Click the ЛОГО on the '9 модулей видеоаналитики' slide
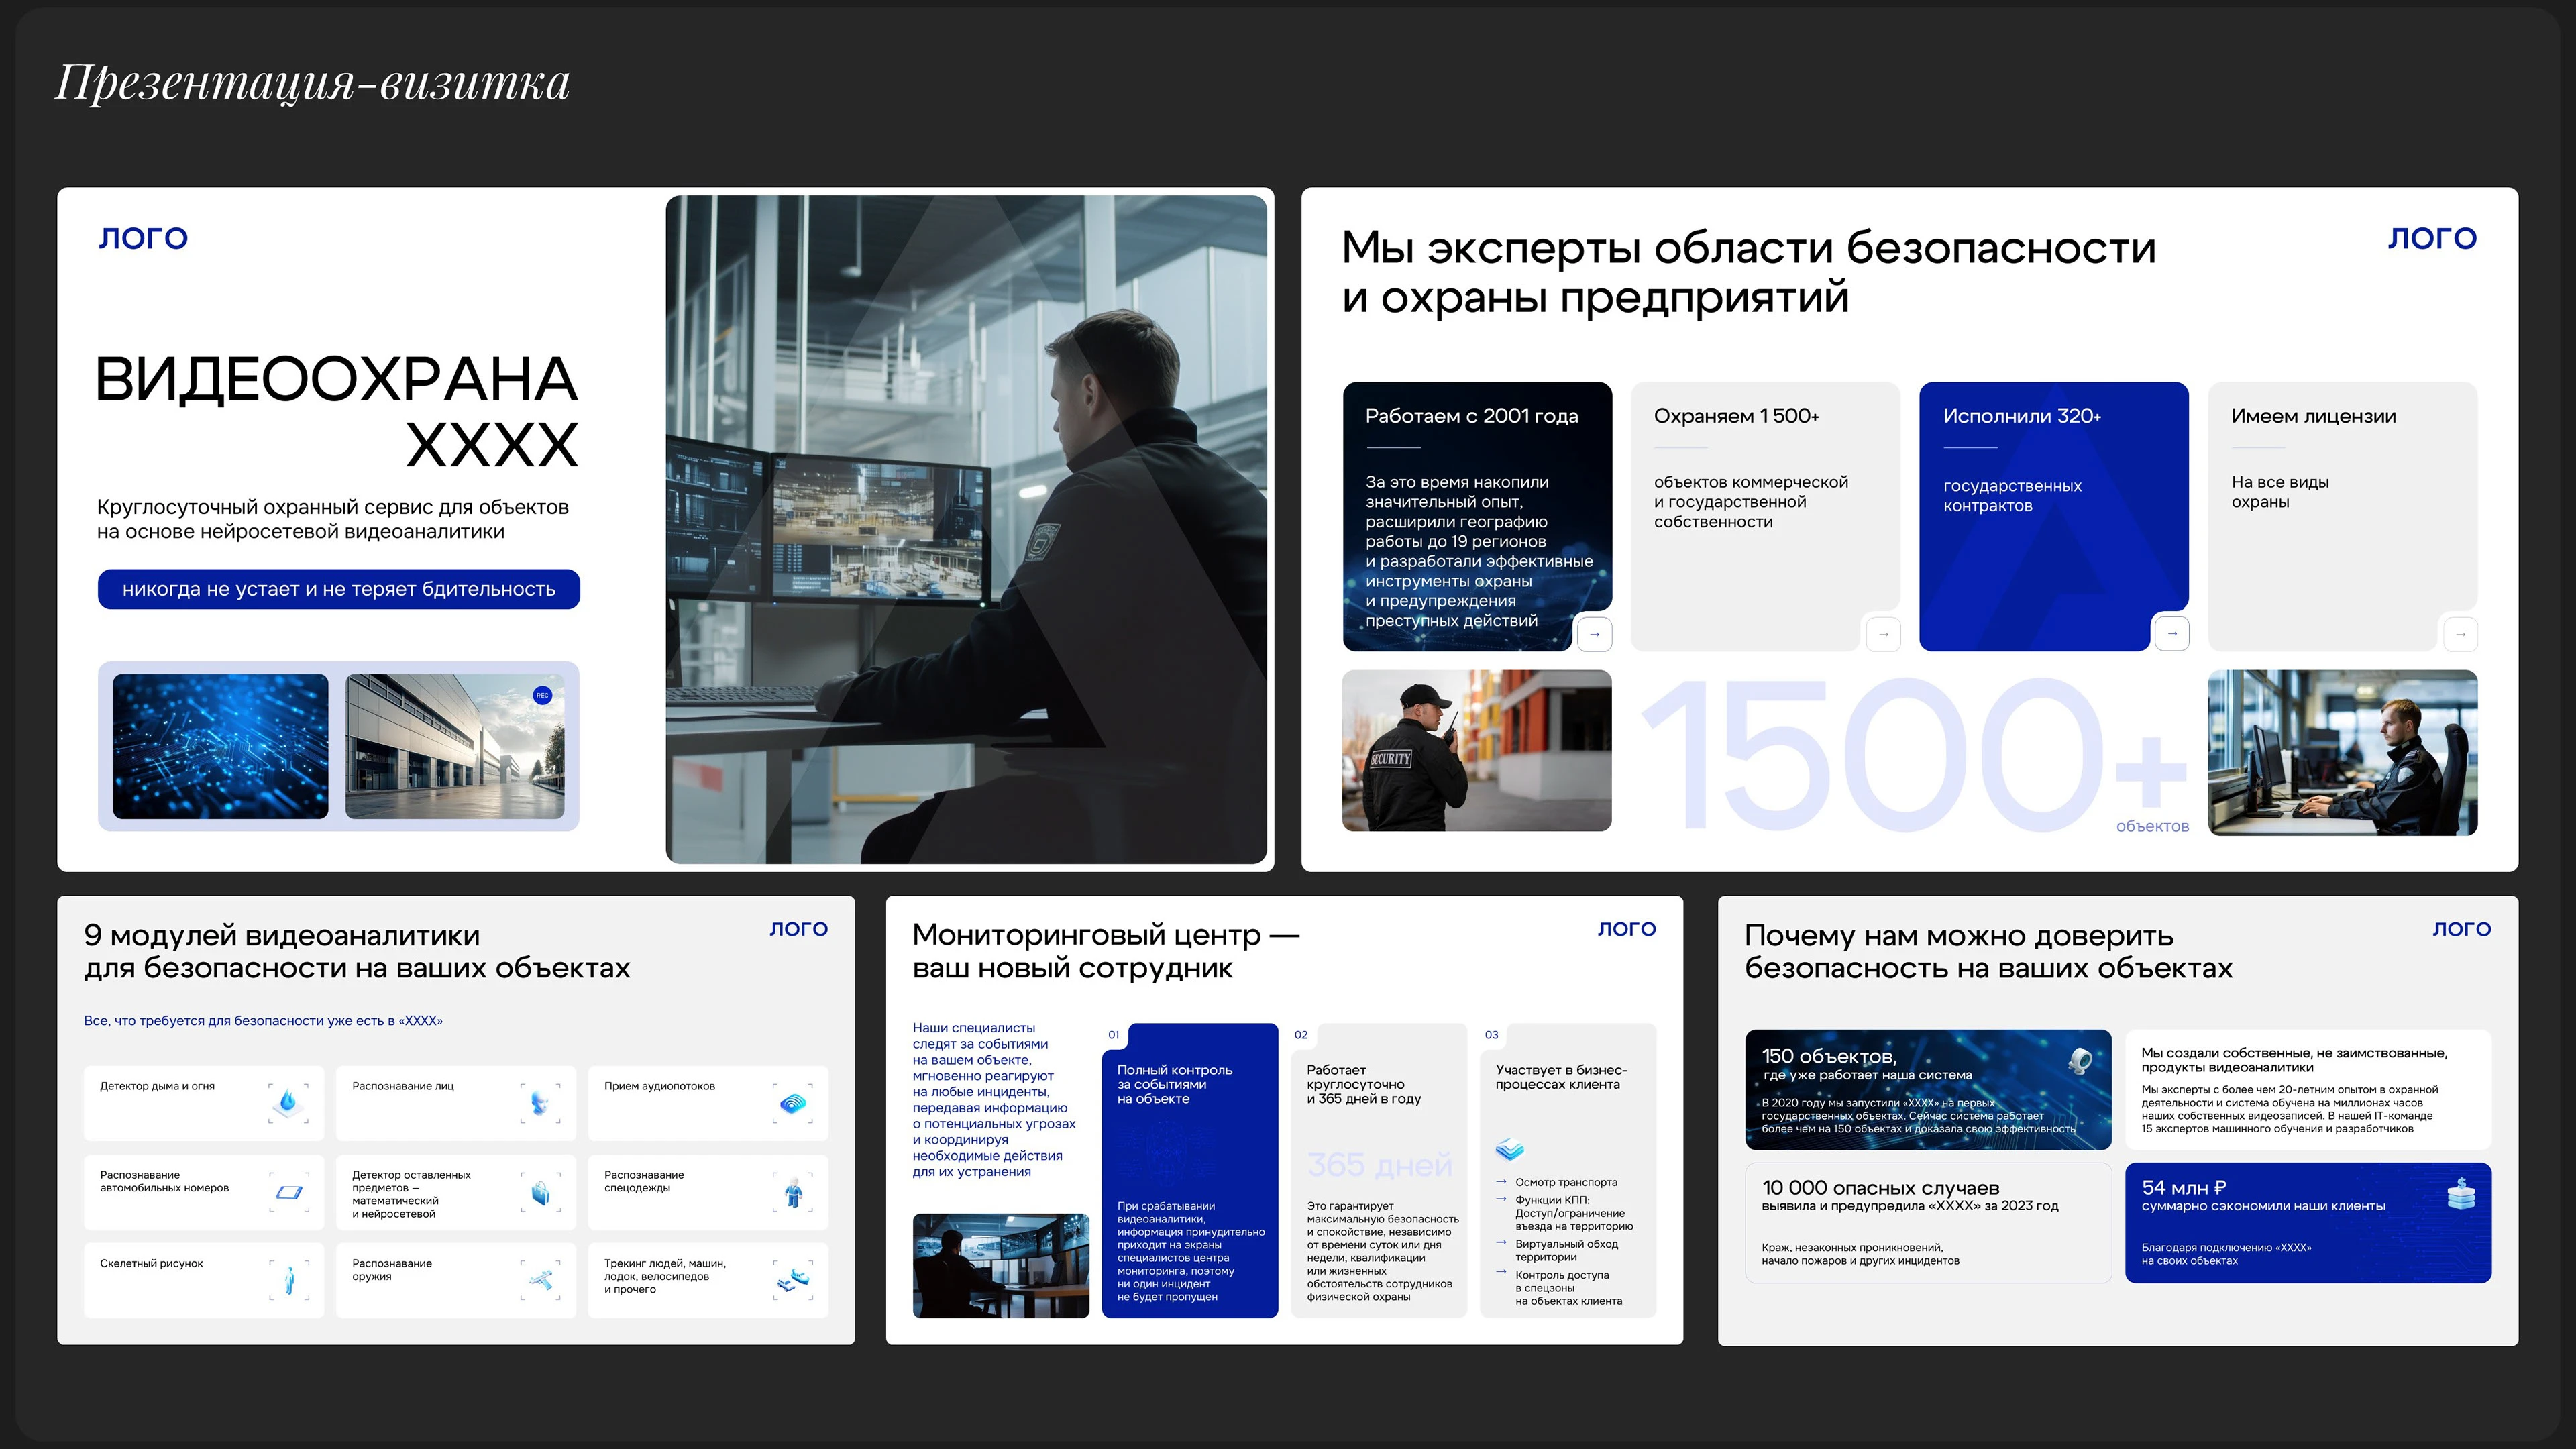The image size is (2576, 1449). (x=799, y=929)
